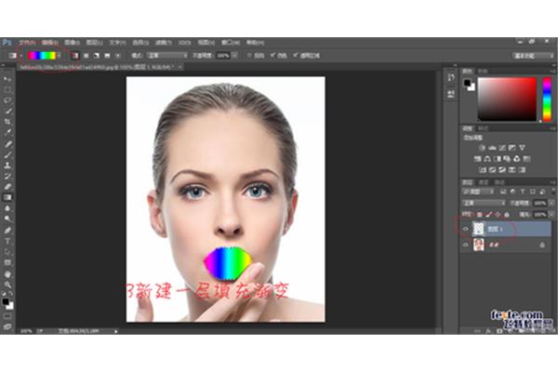Select the Blur tool
558x372 pixels.
pyautogui.click(x=7, y=208)
